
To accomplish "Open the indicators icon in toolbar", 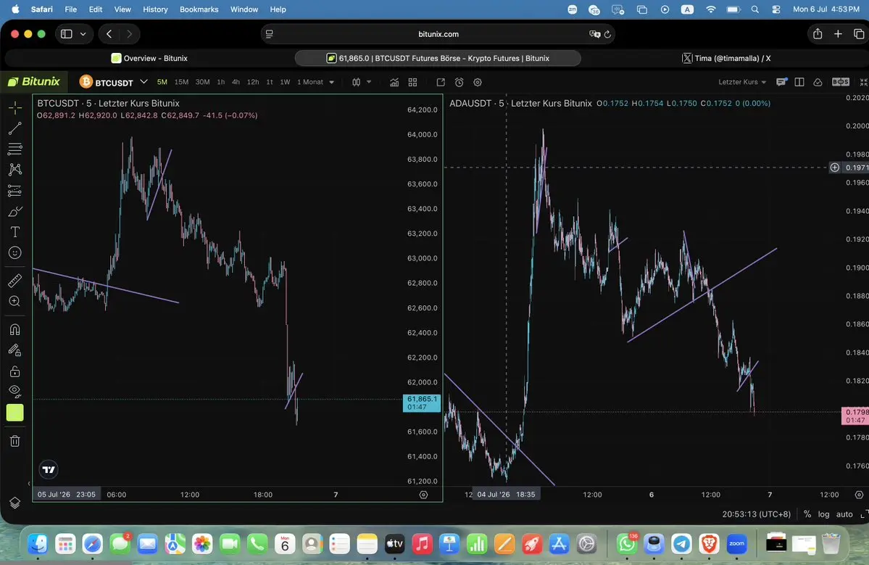I will tap(394, 82).
